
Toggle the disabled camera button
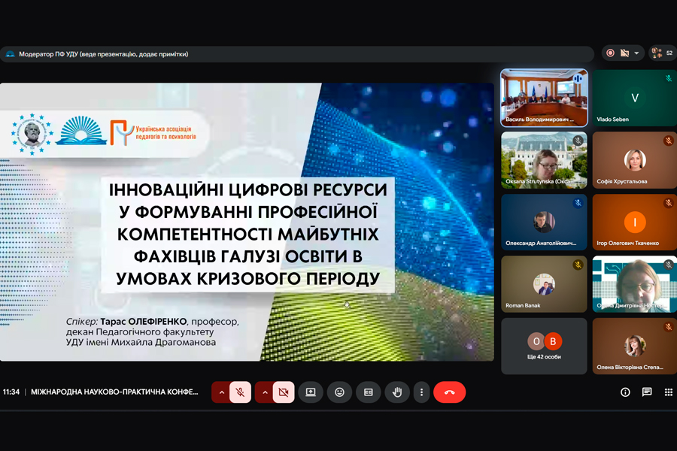tap(284, 392)
